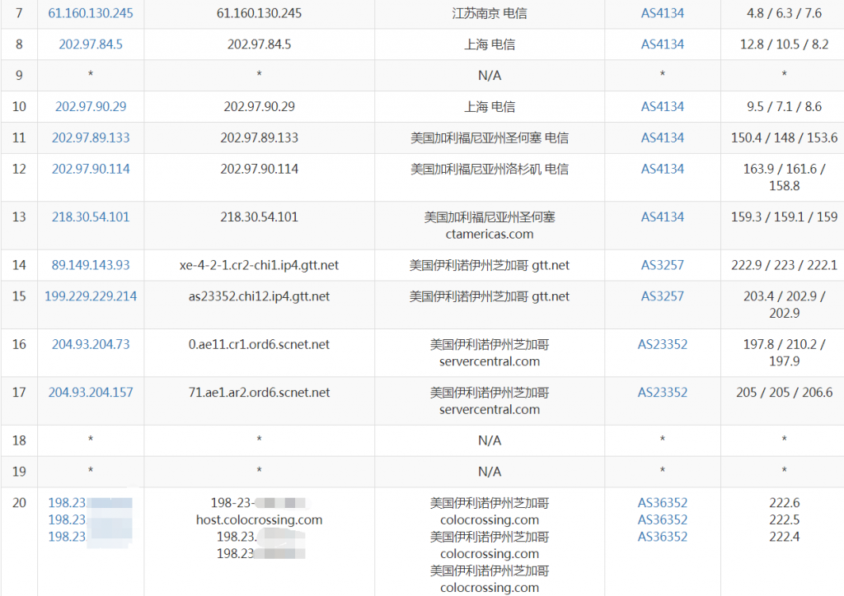Click the blue 218.30.54.101 IP link
844x596 pixels.
[x=91, y=217]
